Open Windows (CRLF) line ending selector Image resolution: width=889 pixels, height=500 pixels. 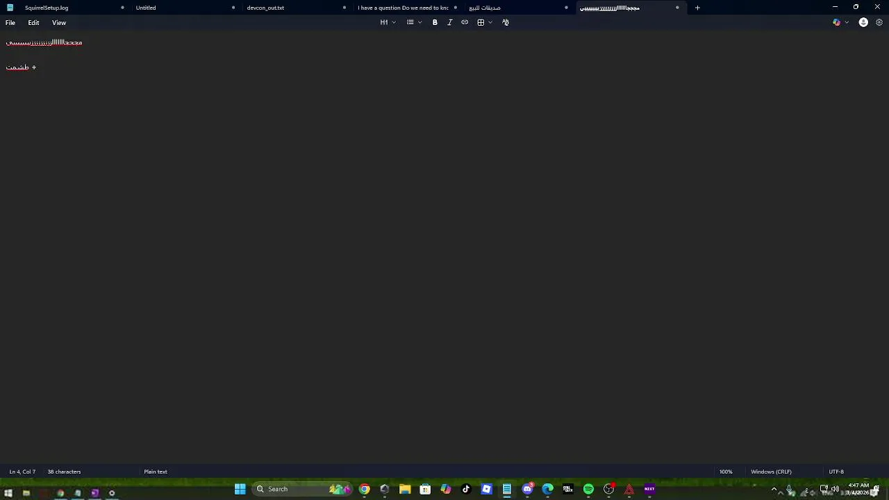pos(771,472)
